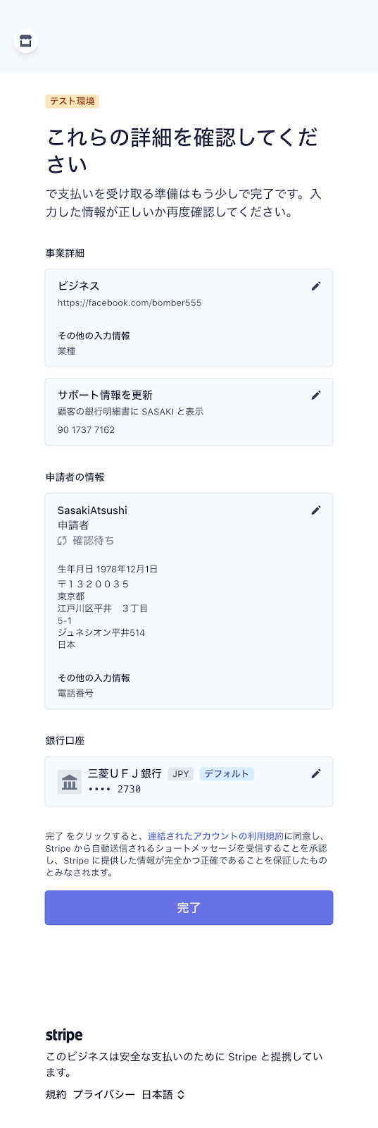378x1128 pixels.
Task: Click the デフォルト badge on bank account
Action: [227, 774]
